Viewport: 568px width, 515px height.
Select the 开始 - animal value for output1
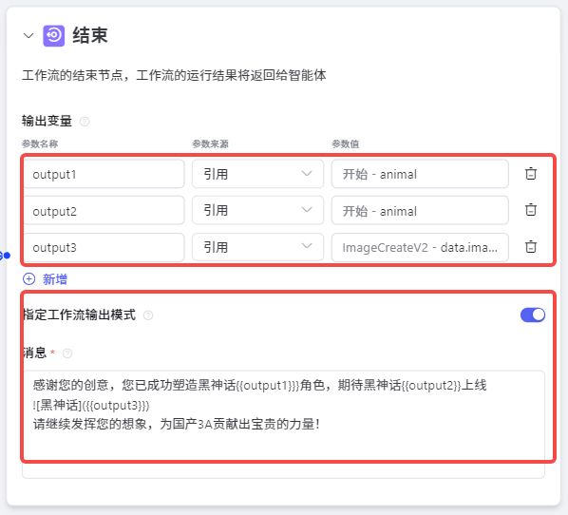click(420, 174)
